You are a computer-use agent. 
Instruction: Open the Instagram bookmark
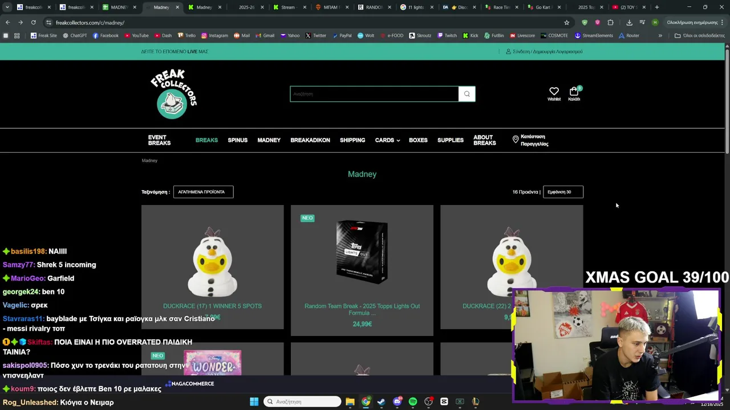(214, 35)
